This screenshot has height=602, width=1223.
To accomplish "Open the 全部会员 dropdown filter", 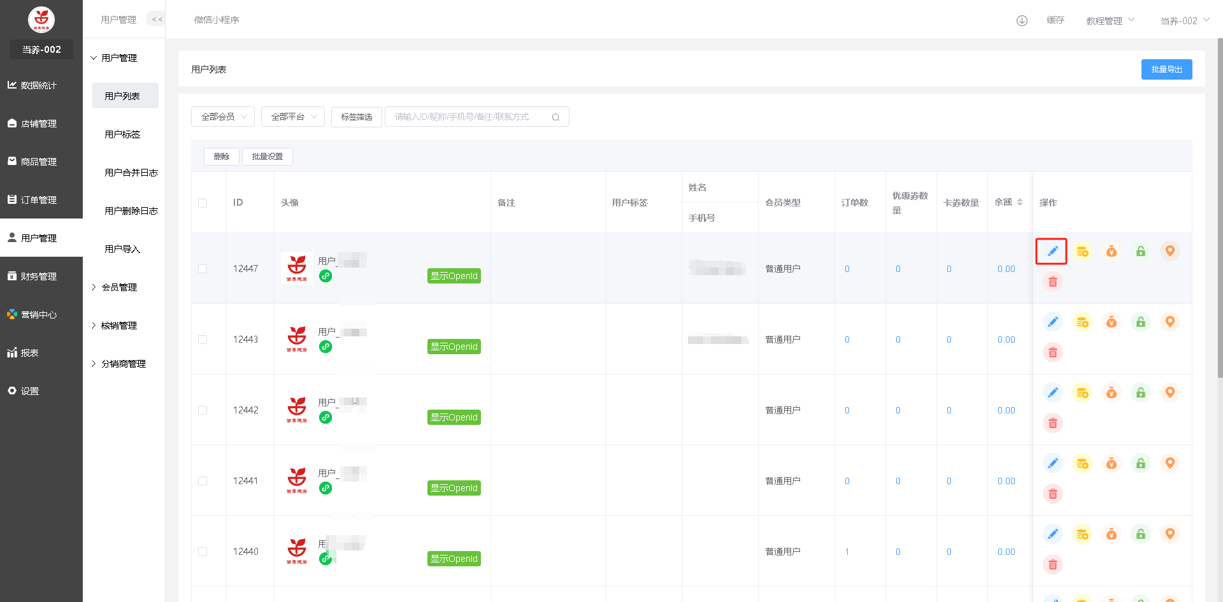I will tap(223, 117).
